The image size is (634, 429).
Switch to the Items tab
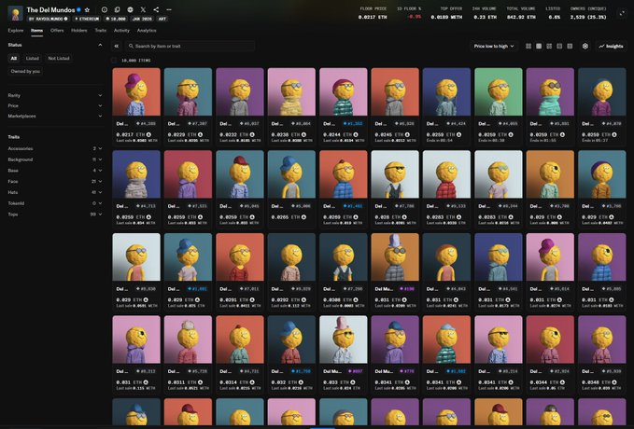(x=36, y=30)
